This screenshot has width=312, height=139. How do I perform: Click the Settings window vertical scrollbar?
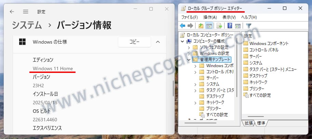pyautogui.click(x=173, y=89)
